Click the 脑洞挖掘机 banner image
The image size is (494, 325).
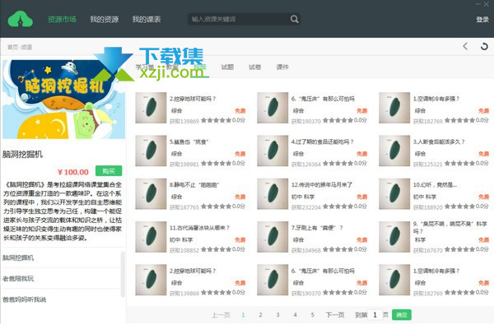[63, 100]
